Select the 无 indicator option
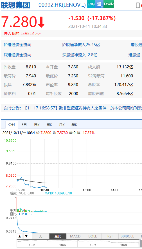 click(40, 236)
